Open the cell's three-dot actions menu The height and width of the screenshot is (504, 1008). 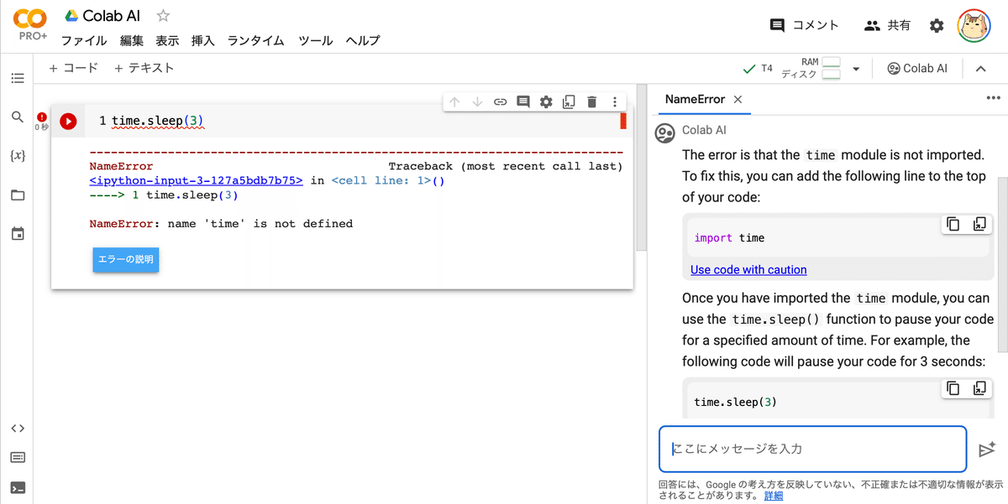[x=614, y=101]
